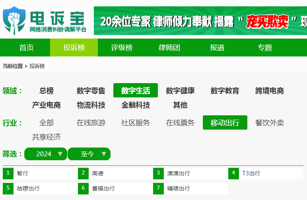
Task: Select 全部 industry filter
Action: 47,123
